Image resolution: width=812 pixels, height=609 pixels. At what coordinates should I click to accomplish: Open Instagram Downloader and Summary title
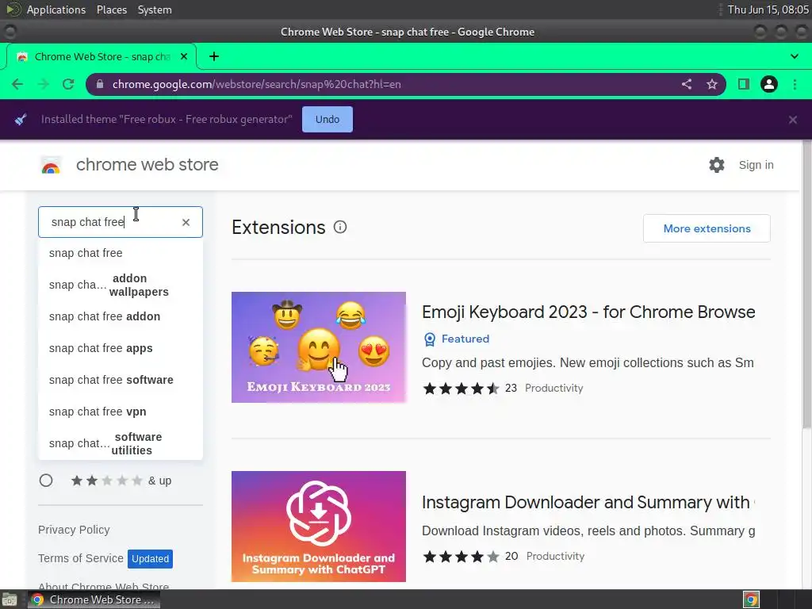(x=588, y=502)
